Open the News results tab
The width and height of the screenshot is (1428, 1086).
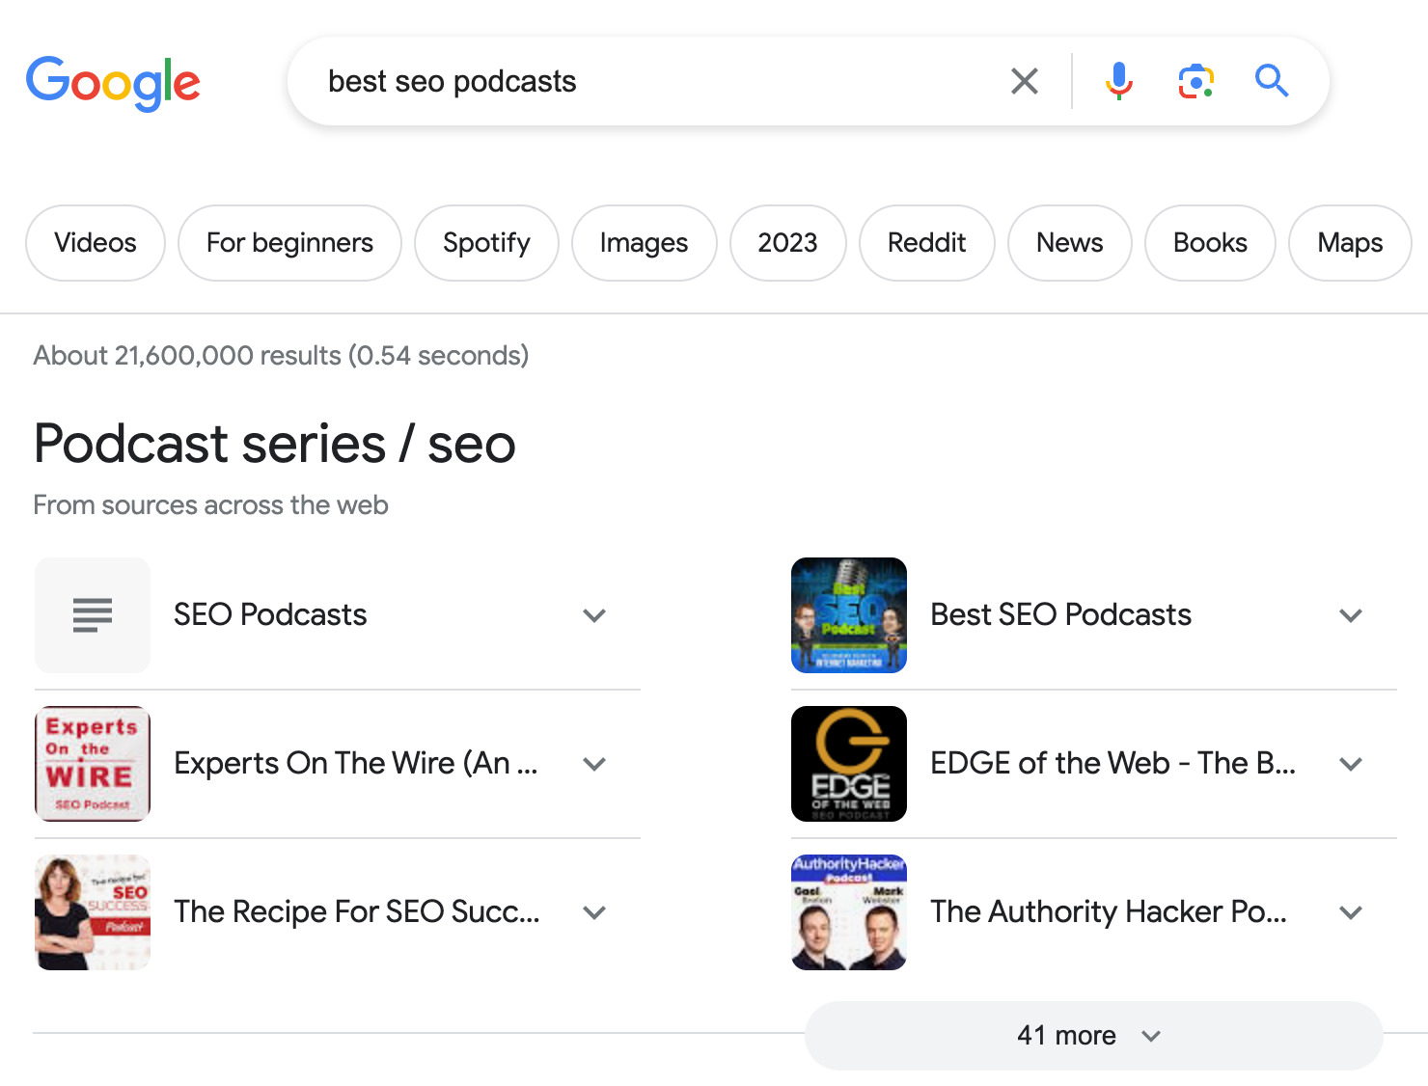pos(1069,243)
